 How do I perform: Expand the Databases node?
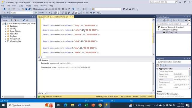[x=5, y=26]
